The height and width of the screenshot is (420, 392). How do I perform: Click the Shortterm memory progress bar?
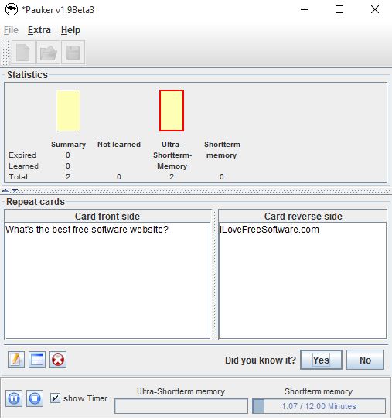[319, 406]
